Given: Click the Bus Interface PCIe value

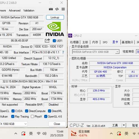Looking at the screenshot, I should coord(46,52).
